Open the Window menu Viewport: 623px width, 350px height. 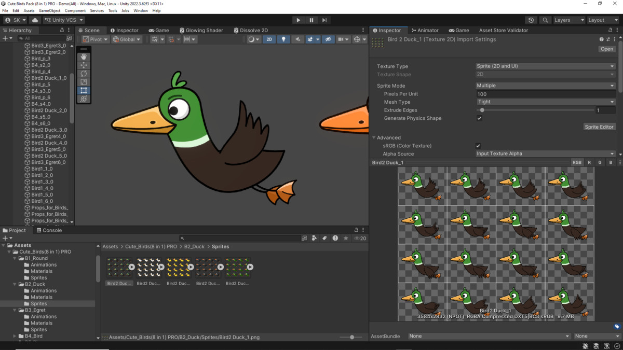tap(141, 10)
